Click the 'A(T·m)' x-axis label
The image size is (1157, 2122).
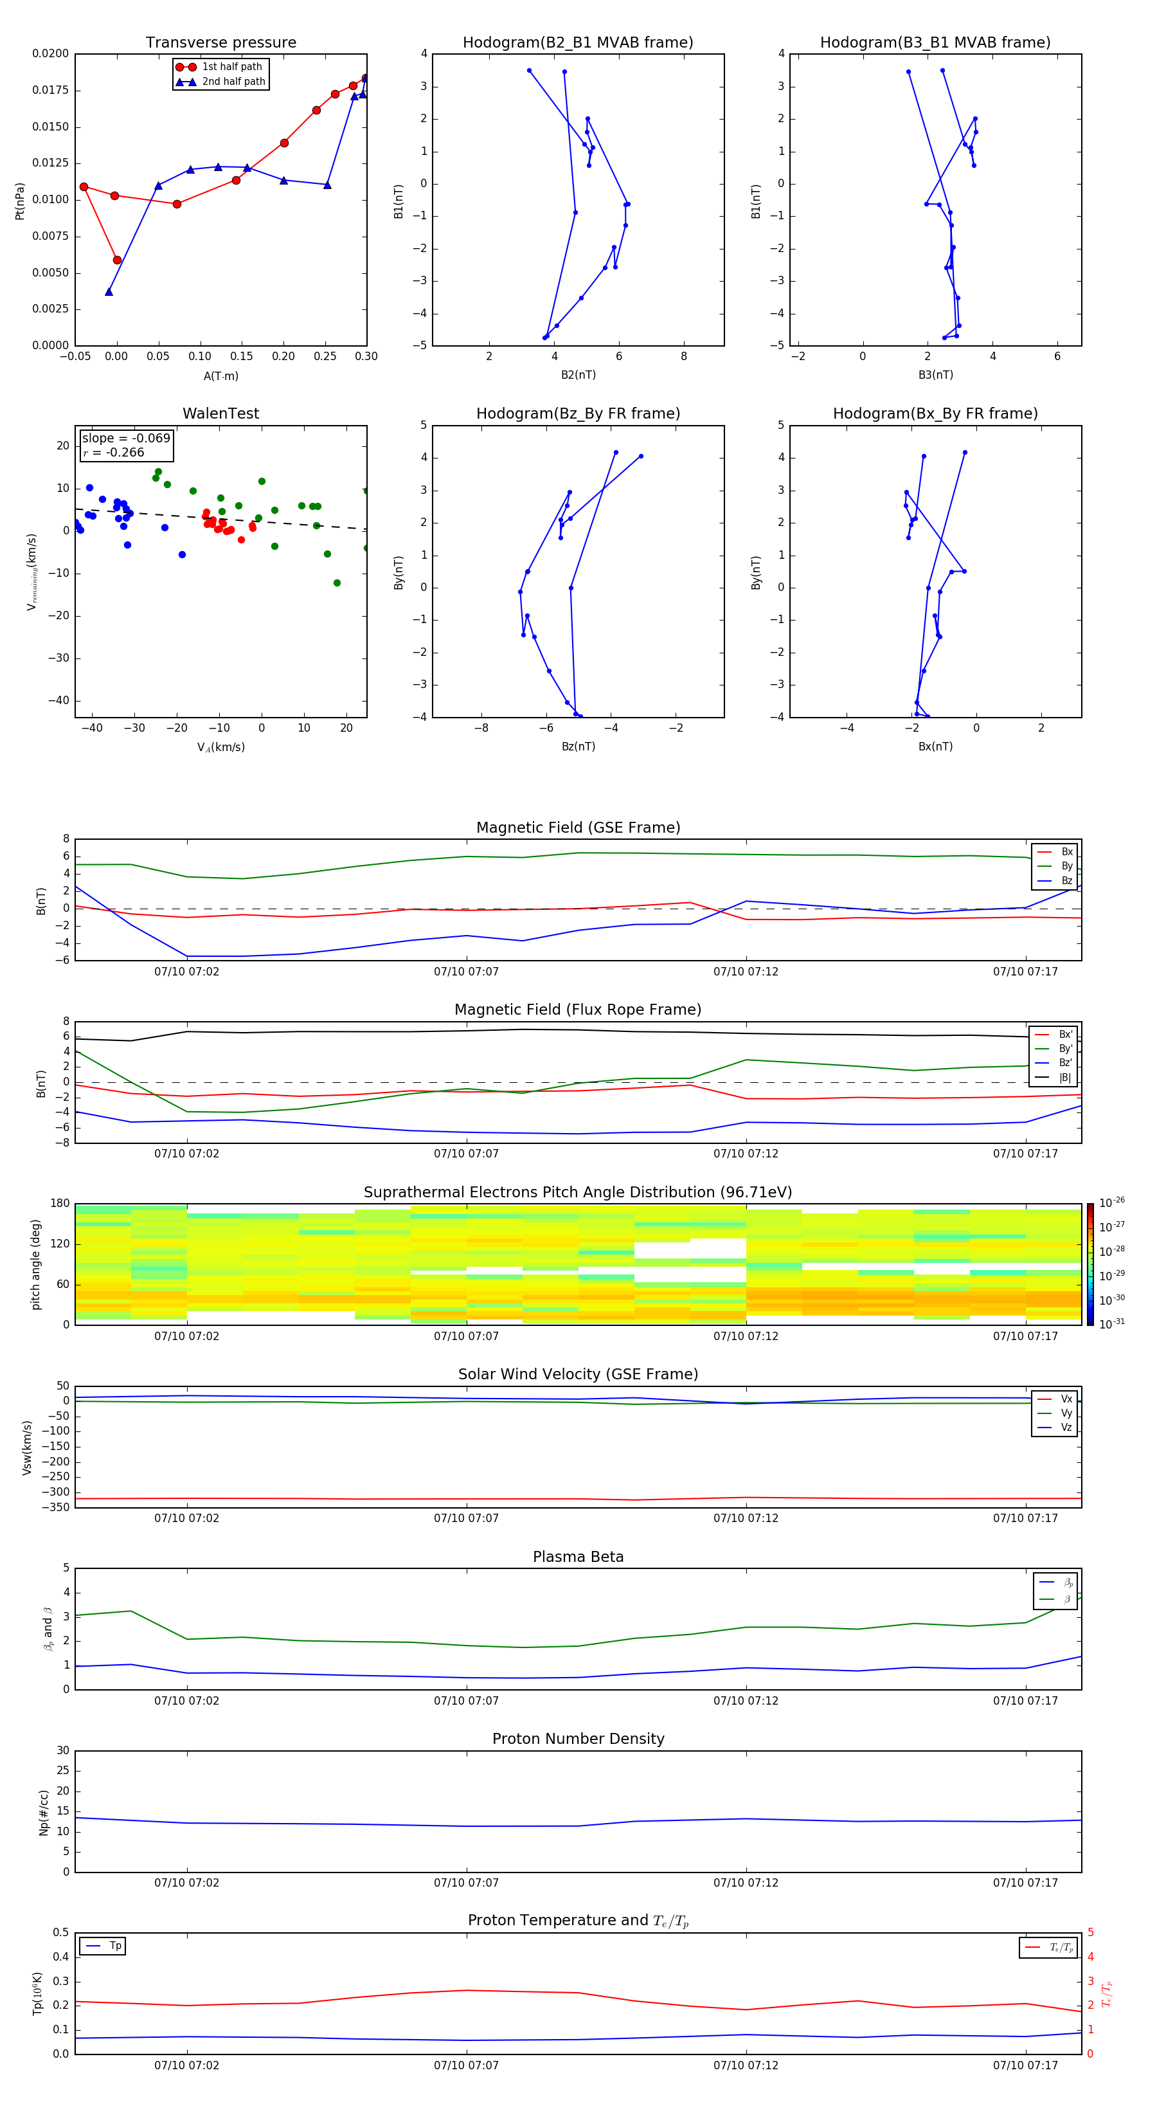coord(220,376)
